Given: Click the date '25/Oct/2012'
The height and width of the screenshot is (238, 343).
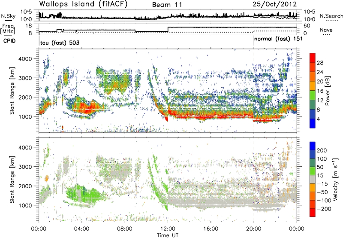Looking at the screenshot, I should tap(274, 4).
